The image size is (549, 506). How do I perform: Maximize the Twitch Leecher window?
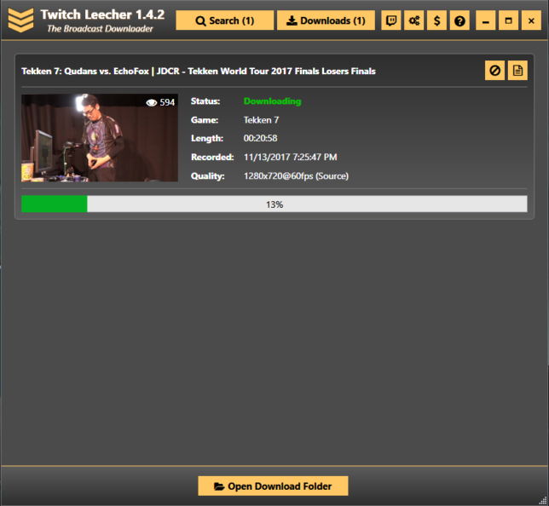508,20
